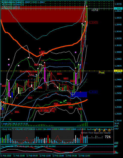Image resolution: width=123 pixels, height=158 pixels.
Task: Click the 13 Feb 12:00 time axis label
Action: (84, 155)
